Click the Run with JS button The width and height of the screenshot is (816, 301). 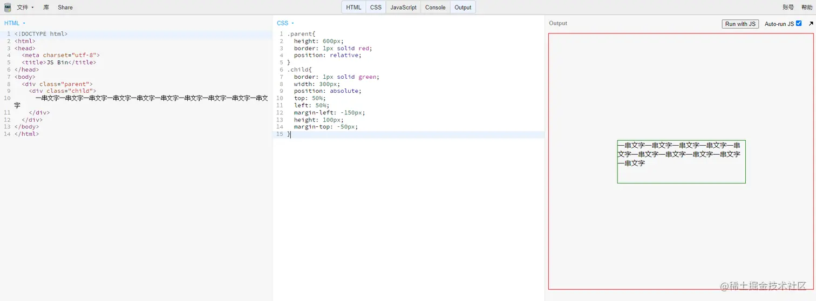tap(740, 24)
